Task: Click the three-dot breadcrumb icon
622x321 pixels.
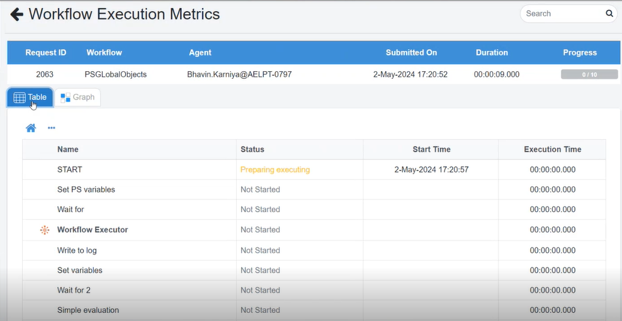Action: (x=52, y=128)
